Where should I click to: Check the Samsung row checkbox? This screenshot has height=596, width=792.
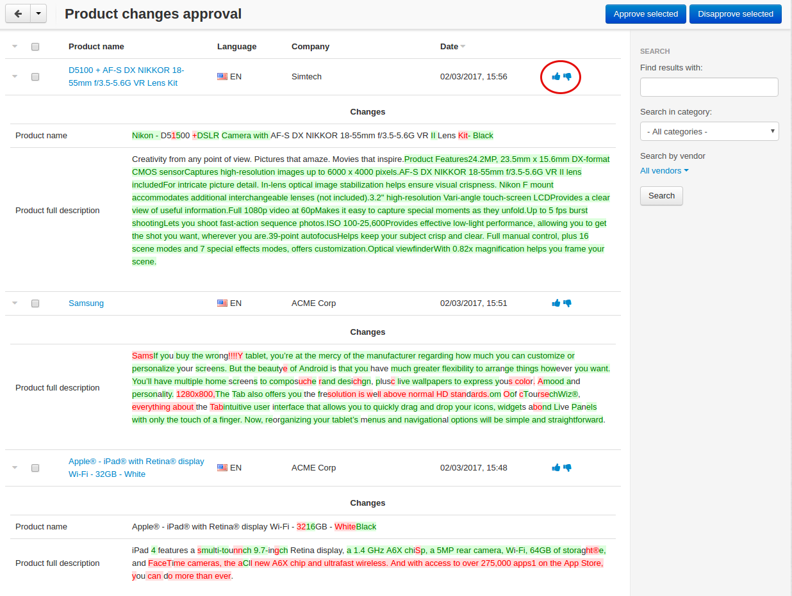tap(35, 303)
